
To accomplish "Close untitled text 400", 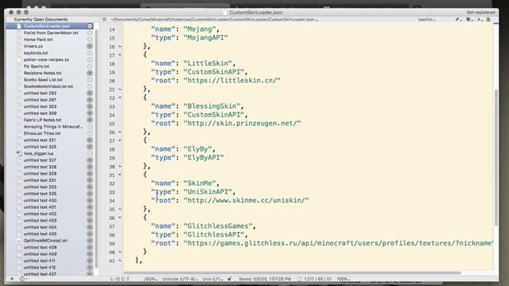I will (90, 200).
